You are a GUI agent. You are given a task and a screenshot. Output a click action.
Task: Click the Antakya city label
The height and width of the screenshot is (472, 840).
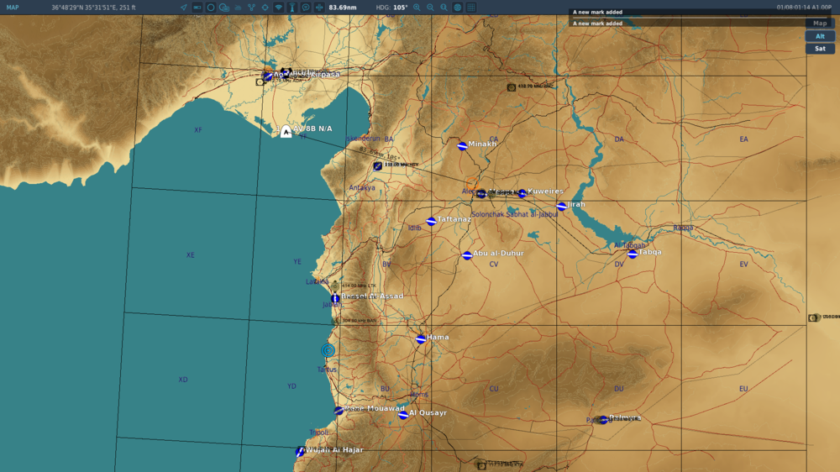click(x=362, y=187)
